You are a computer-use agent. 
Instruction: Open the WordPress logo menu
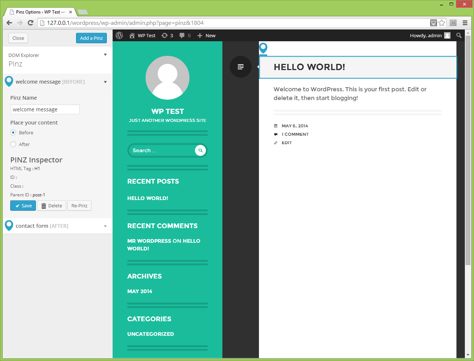(119, 35)
